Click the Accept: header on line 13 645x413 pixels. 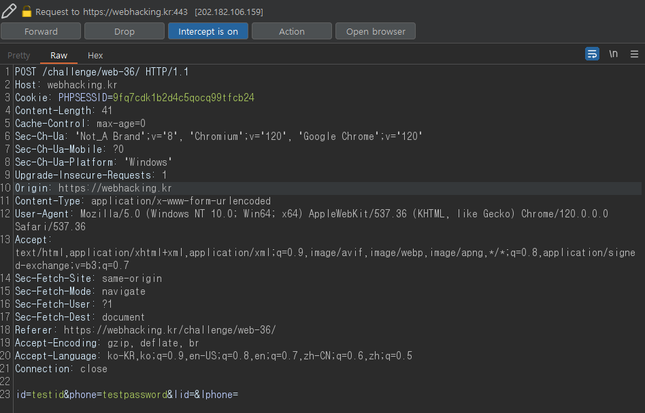point(33,240)
